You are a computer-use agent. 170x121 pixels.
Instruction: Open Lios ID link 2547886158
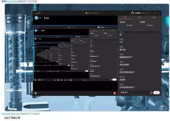click(12, 114)
